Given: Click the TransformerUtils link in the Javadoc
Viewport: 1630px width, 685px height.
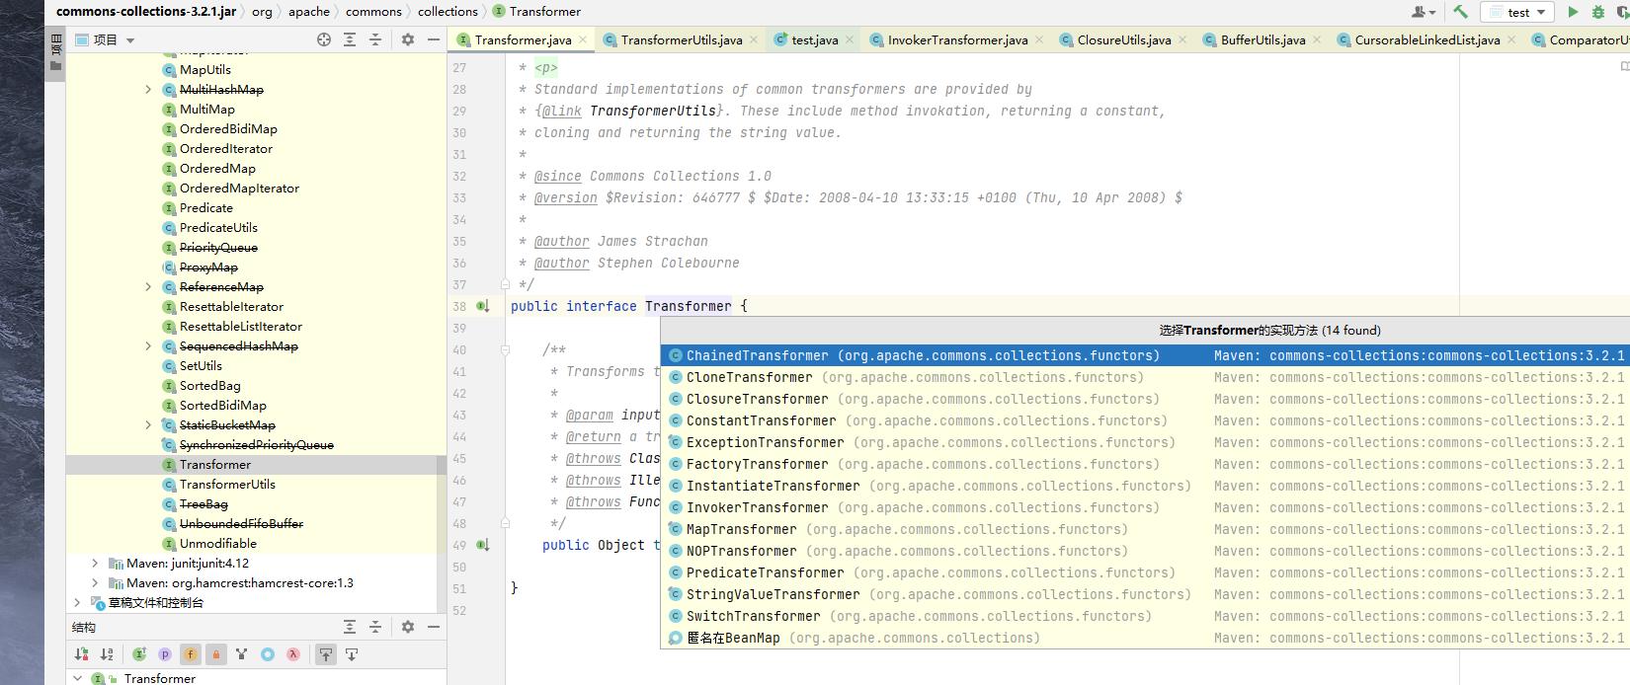Looking at the screenshot, I should (652, 111).
